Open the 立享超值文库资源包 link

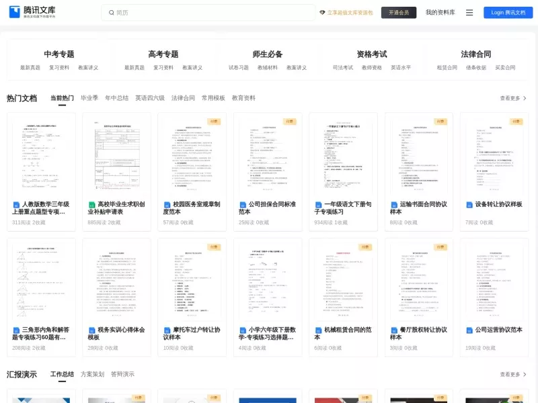pos(350,13)
